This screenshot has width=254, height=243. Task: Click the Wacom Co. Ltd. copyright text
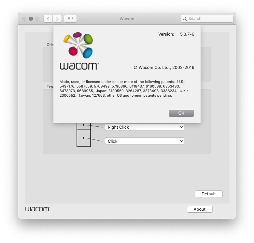(164, 67)
